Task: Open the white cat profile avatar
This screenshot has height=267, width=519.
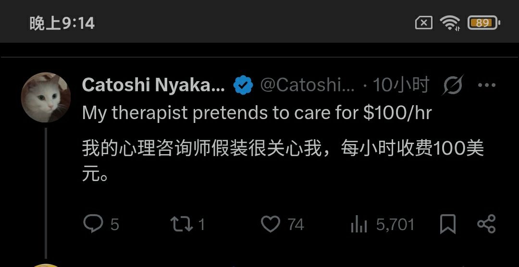Action: click(x=46, y=97)
